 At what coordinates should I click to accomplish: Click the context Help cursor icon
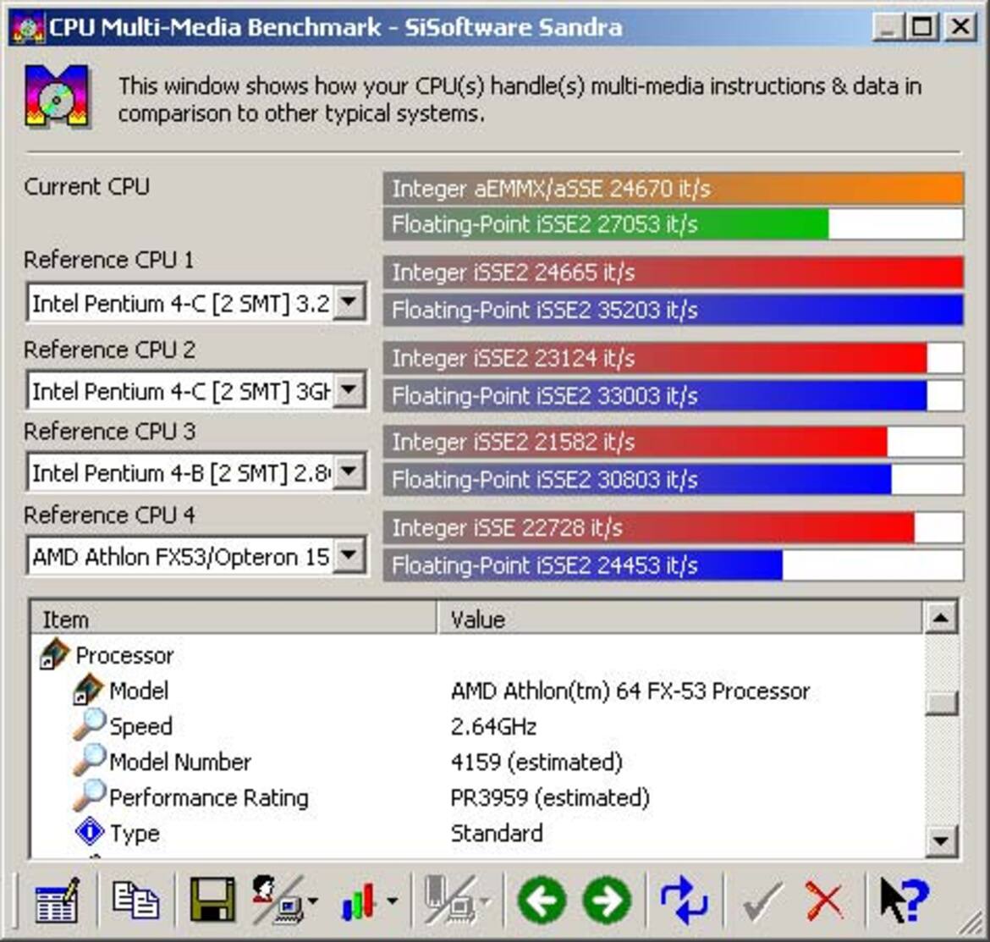tap(905, 900)
